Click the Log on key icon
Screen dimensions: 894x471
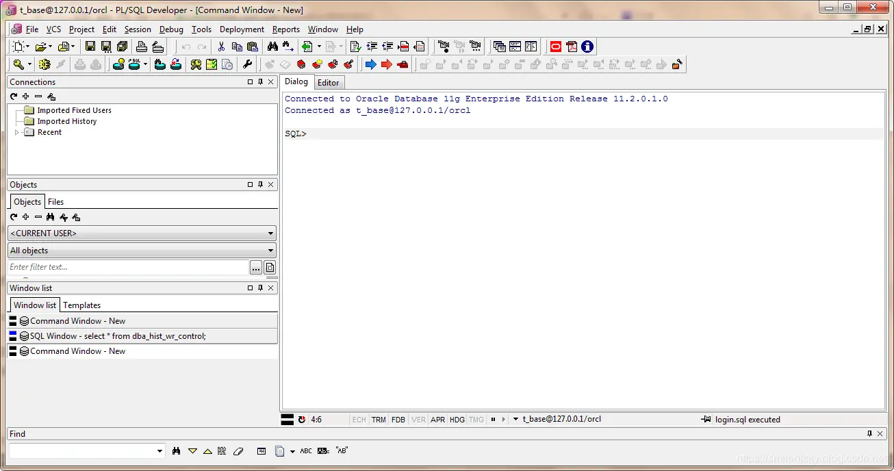click(x=18, y=64)
